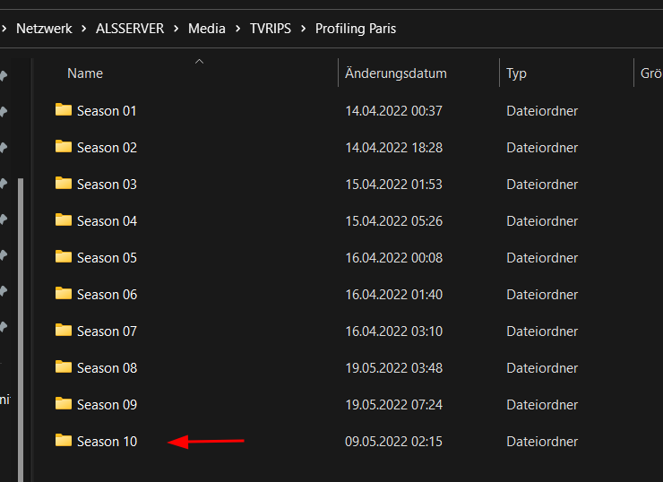Click Dateiordner type in Season 05 row
The width and height of the screenshot is (663, 482).
click(542, 258)
